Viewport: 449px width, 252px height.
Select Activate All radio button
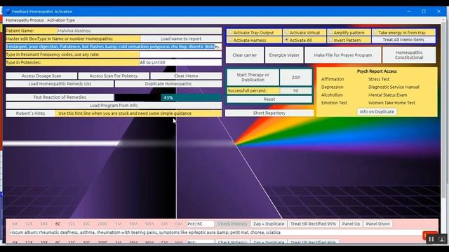286,40
